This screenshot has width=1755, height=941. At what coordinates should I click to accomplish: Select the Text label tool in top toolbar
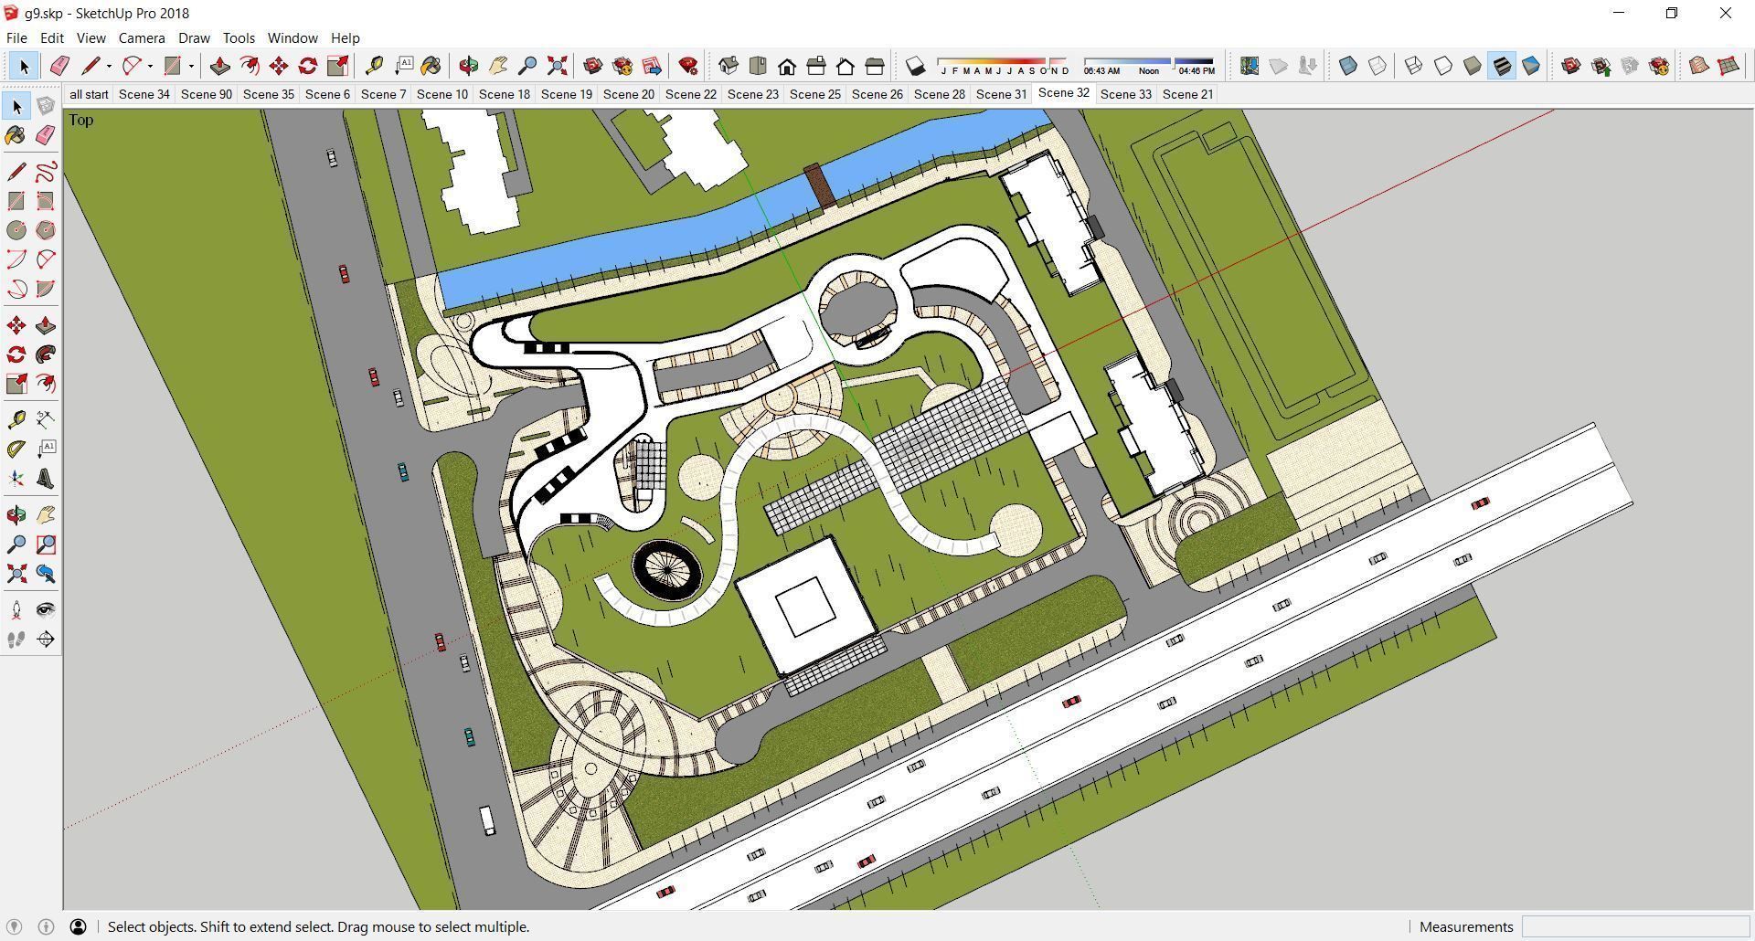pyautogui.click(x=403, y=66)
